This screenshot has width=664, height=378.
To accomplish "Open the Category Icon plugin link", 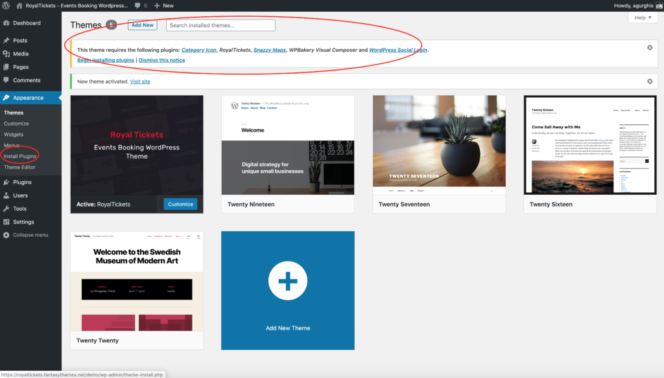I will (199, 50).
